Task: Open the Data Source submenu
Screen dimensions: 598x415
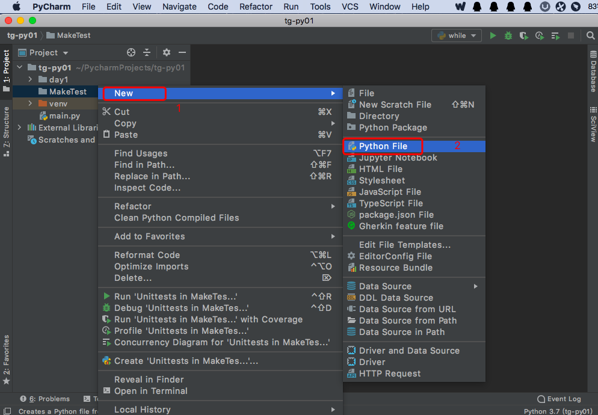Action: click(414, 286)
